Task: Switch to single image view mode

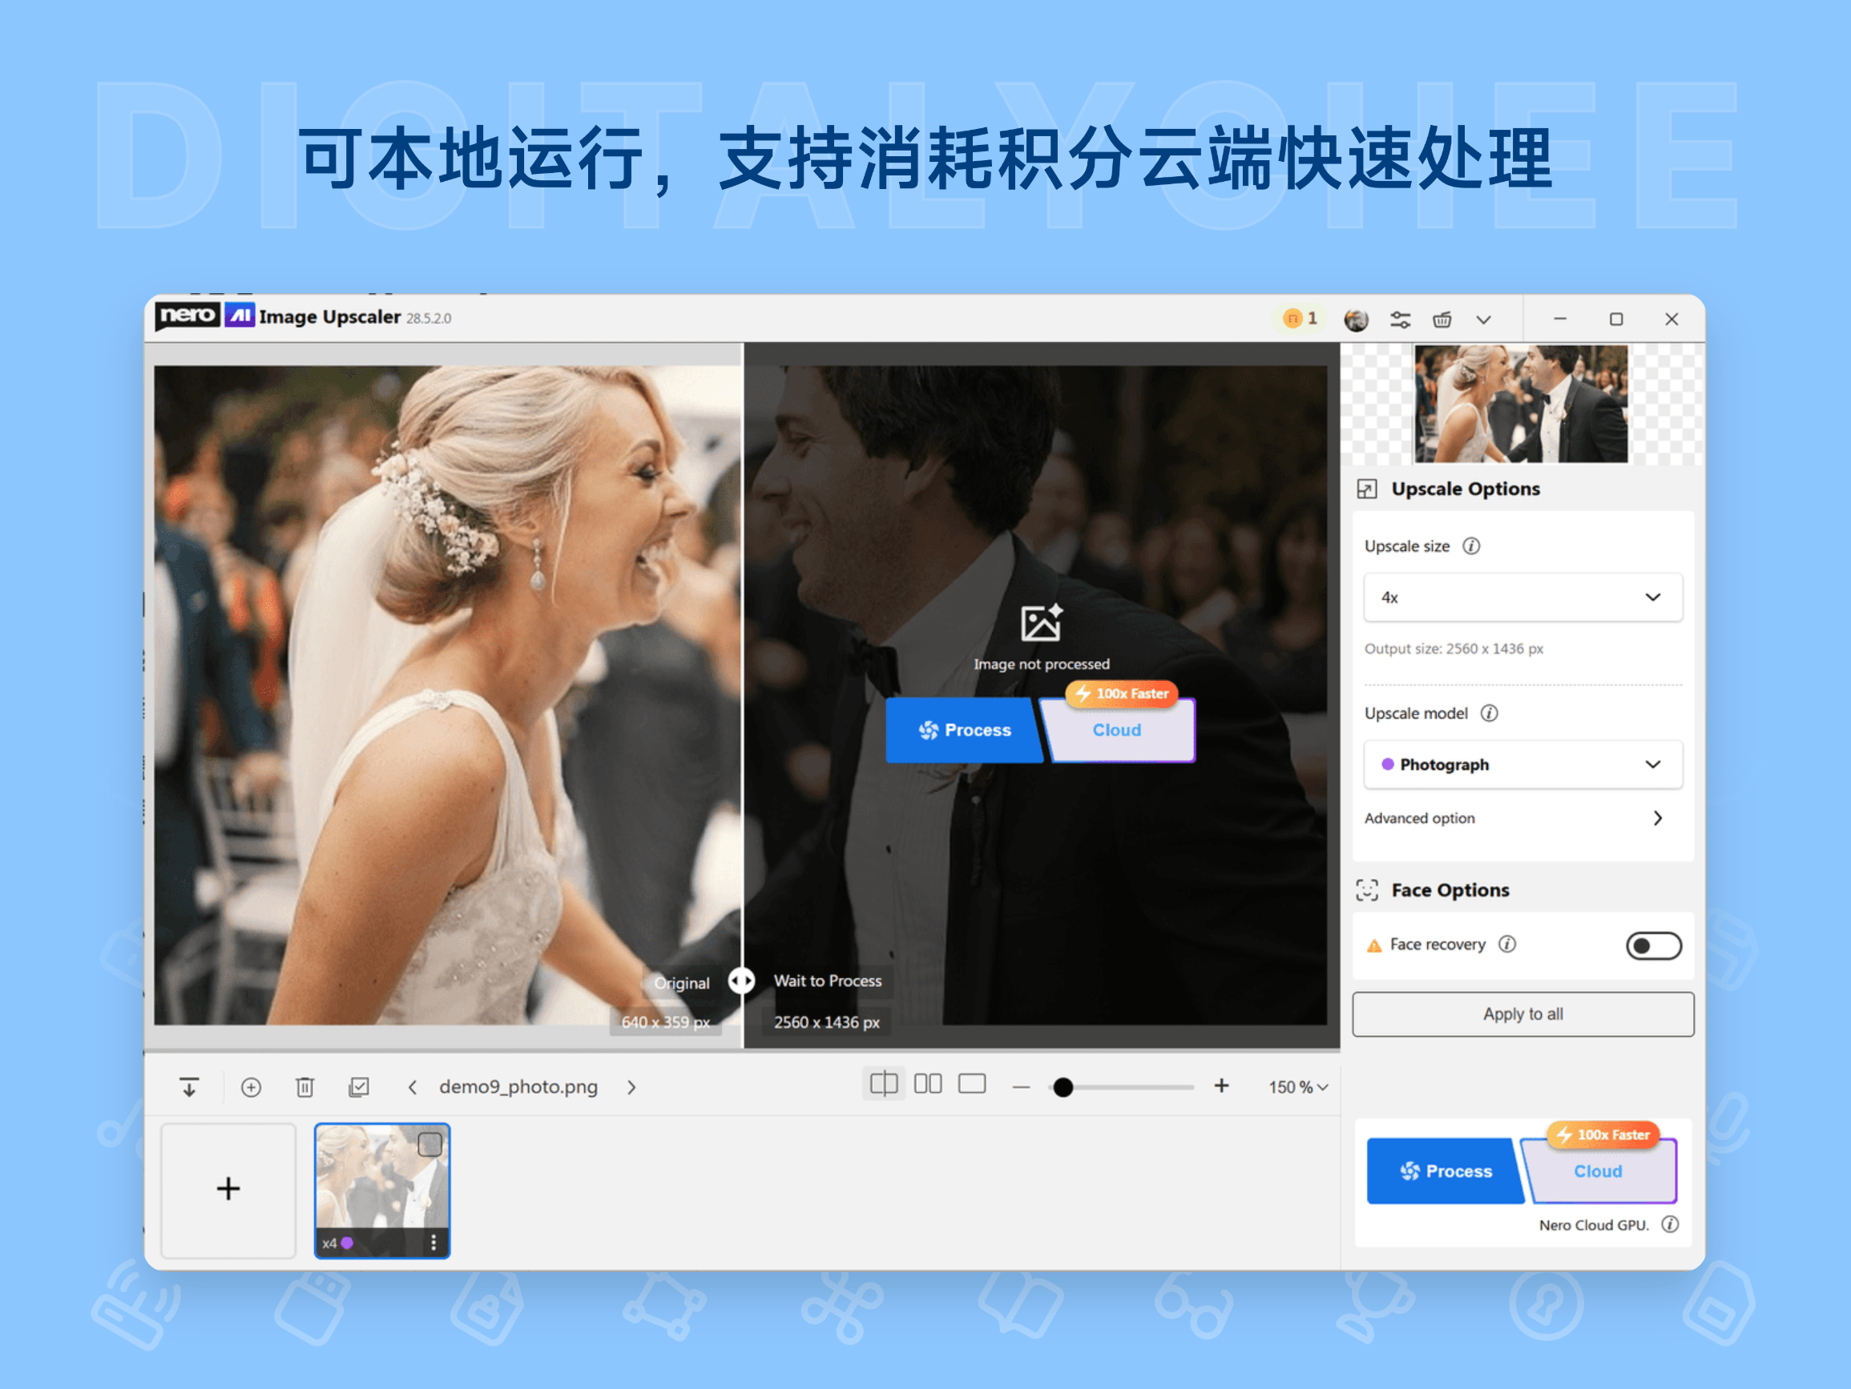Action: click(971, 1083)
